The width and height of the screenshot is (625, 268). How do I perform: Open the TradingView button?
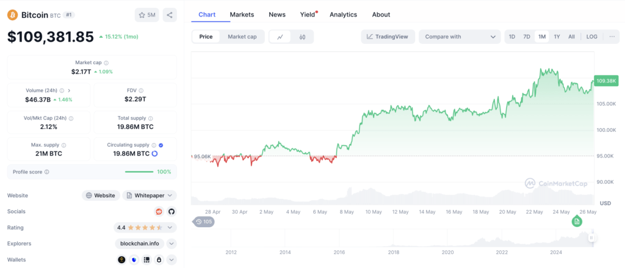[x=388, y=37]
